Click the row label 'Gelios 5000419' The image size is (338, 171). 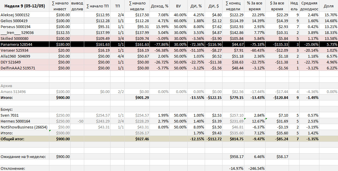25,21
